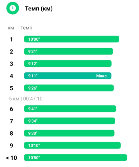
Task: Select the kilometer 3 bar showing 9'12"
Action: pos(68,64)
